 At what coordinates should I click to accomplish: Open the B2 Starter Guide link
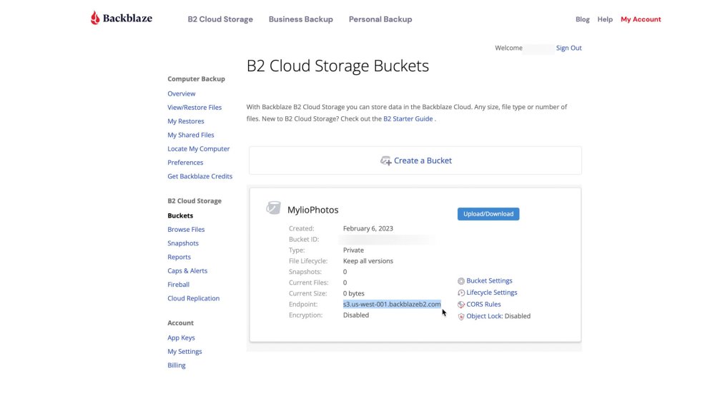(408, 119)
